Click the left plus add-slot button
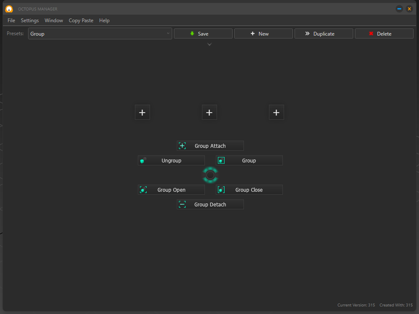419x314 pixels. pos(142,112)
